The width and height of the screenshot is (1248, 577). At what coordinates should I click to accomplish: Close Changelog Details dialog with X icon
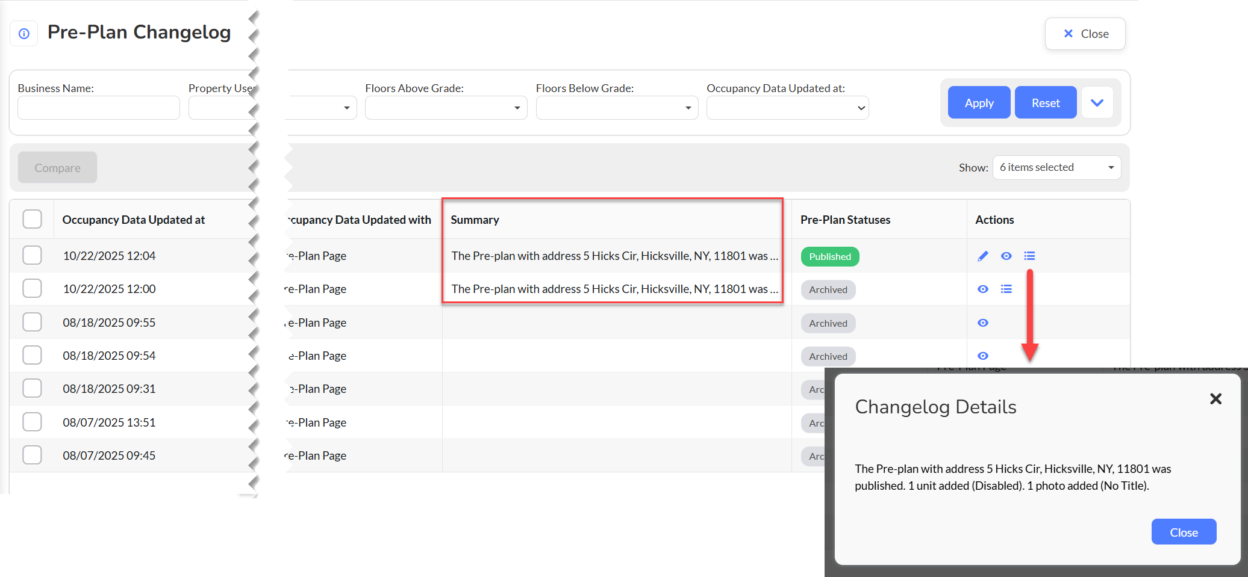pos(1215,399)
